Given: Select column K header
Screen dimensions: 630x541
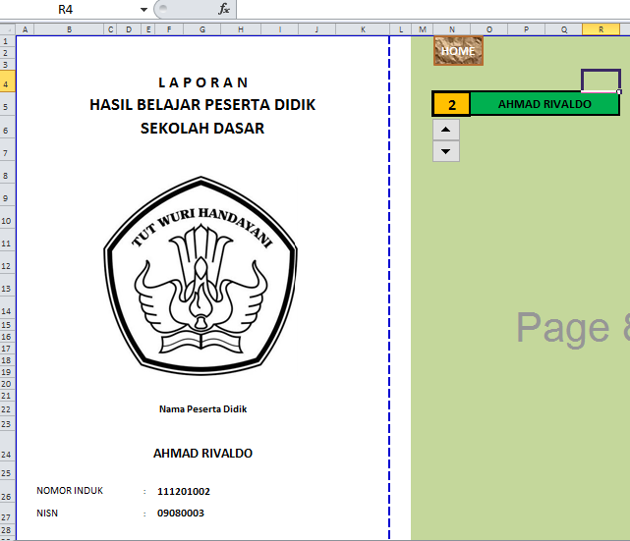Looking at the screenshot, I should pos(363,29).
